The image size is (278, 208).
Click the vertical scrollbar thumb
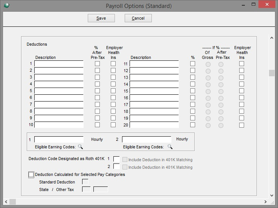272,73
